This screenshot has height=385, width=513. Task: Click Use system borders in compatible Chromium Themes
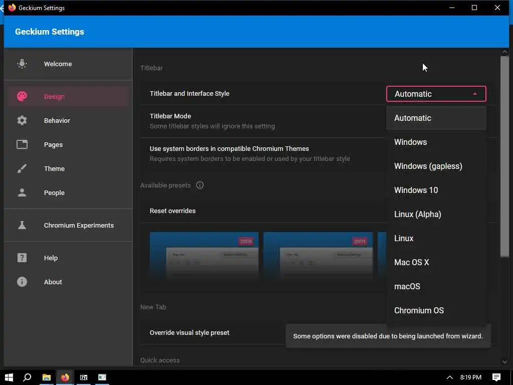point(264,153)
